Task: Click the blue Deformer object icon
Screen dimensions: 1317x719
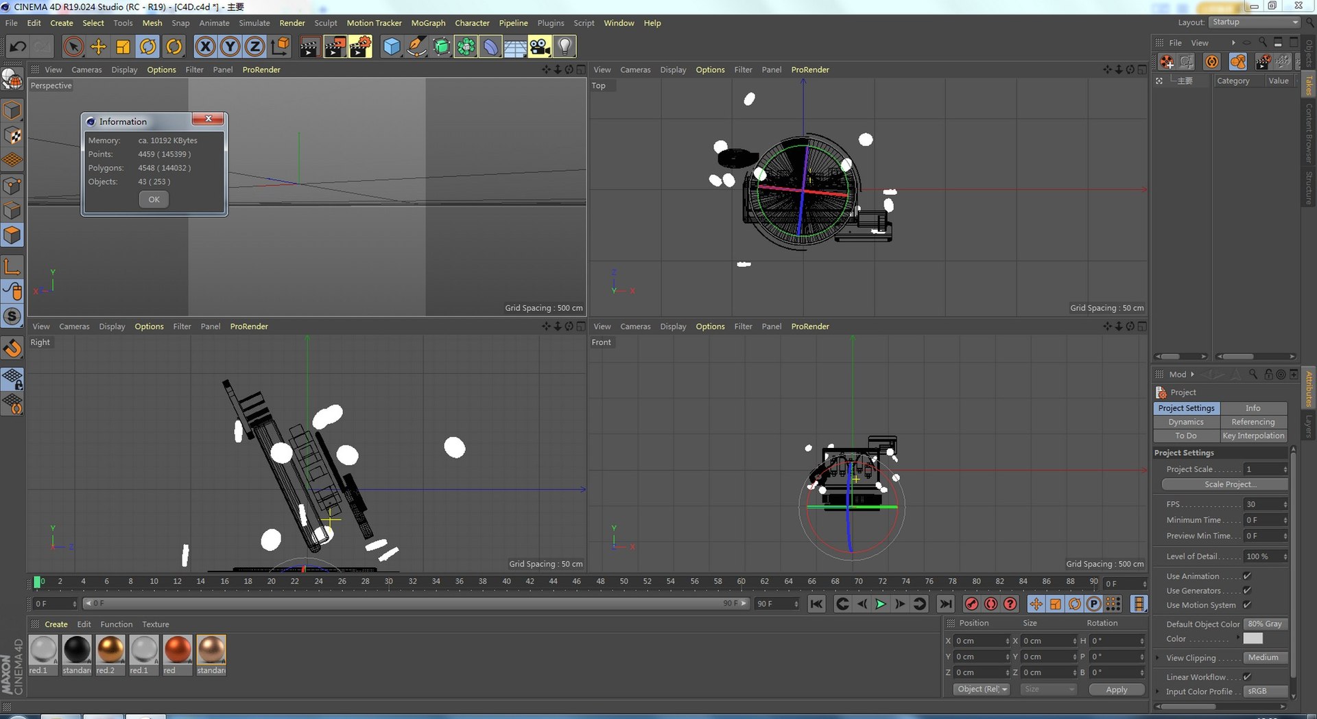Action: [490, 47]
